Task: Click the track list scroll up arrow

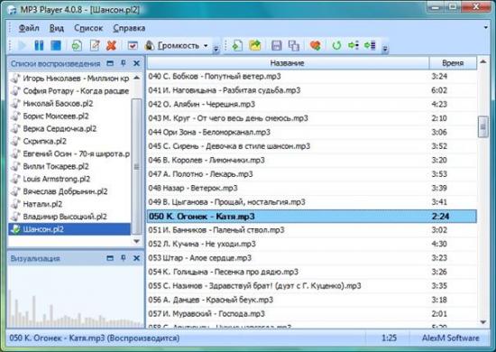Action: click(x=482, y=61)
